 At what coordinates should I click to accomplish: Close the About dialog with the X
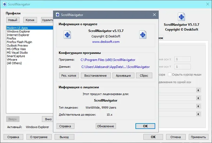[154, 15]
